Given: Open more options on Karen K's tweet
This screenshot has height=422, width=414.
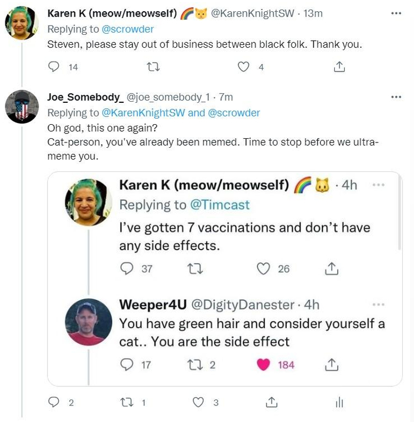Looking at the screenshot, I should coord(396,12).
